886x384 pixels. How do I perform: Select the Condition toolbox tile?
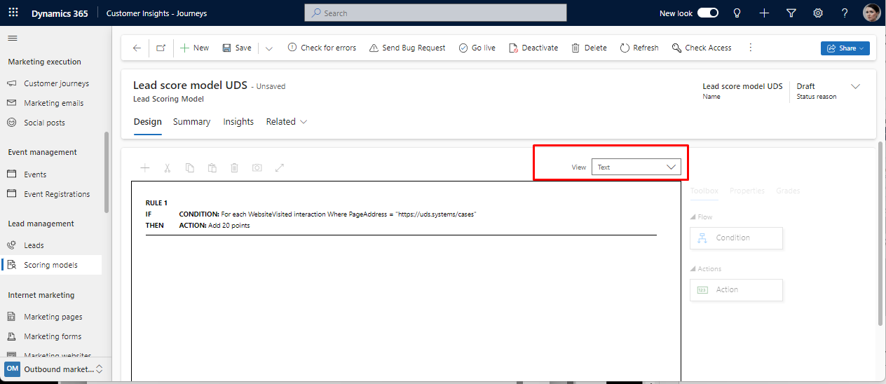736,238
